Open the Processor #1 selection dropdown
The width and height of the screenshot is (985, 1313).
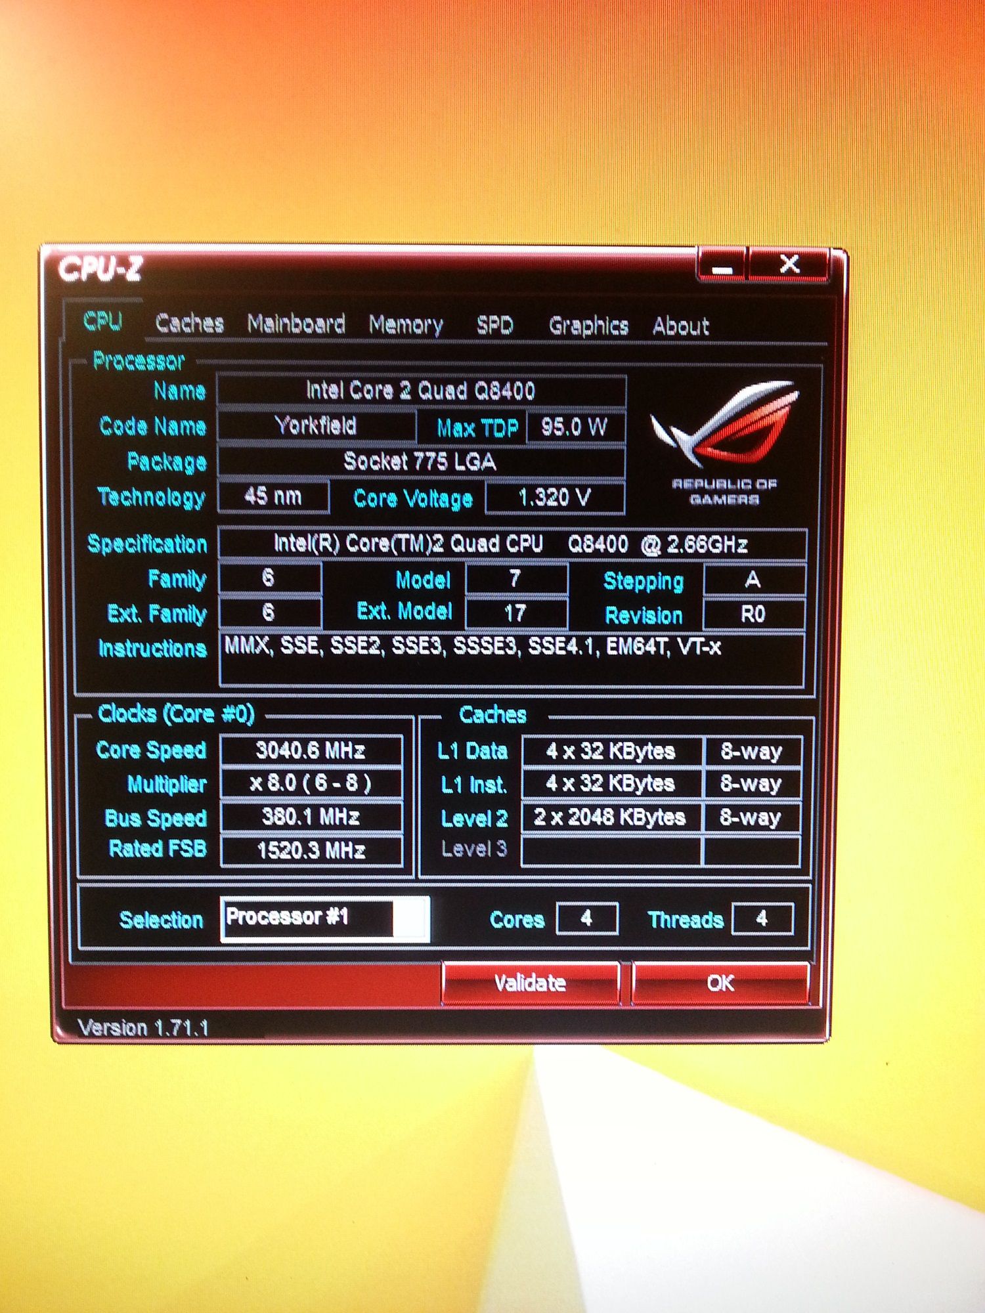[x=410, y=918]
